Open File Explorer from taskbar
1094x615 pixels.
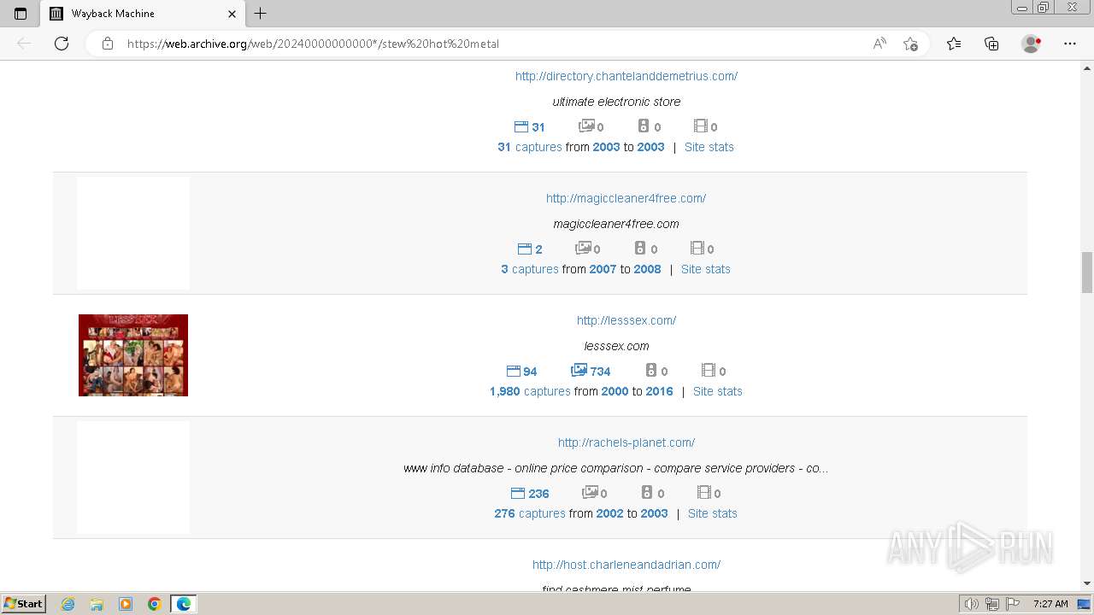[x=97, y=604]
